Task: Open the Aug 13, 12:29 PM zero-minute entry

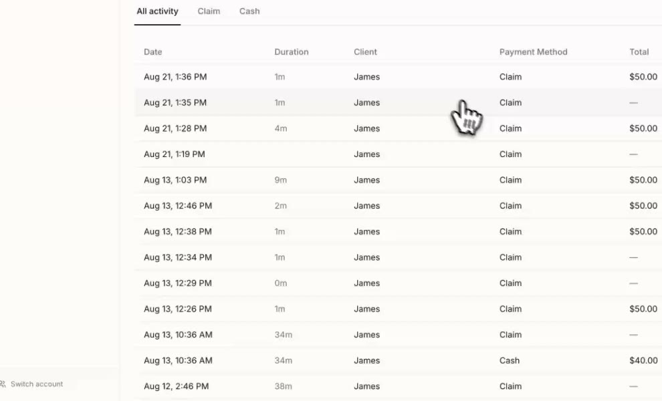Action: pyautogui.click(x=398, y=283)
